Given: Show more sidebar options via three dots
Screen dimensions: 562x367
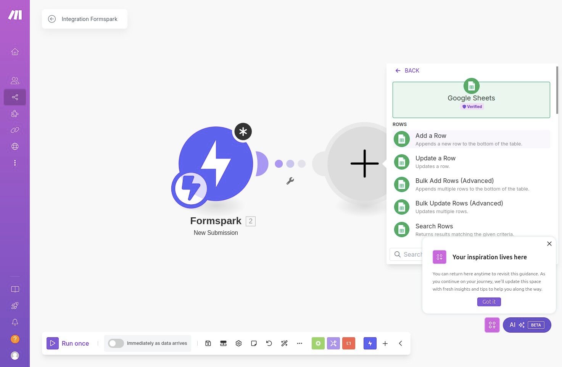Looking at the screenshot, I should pyautogui.click(x=15, y=163).
